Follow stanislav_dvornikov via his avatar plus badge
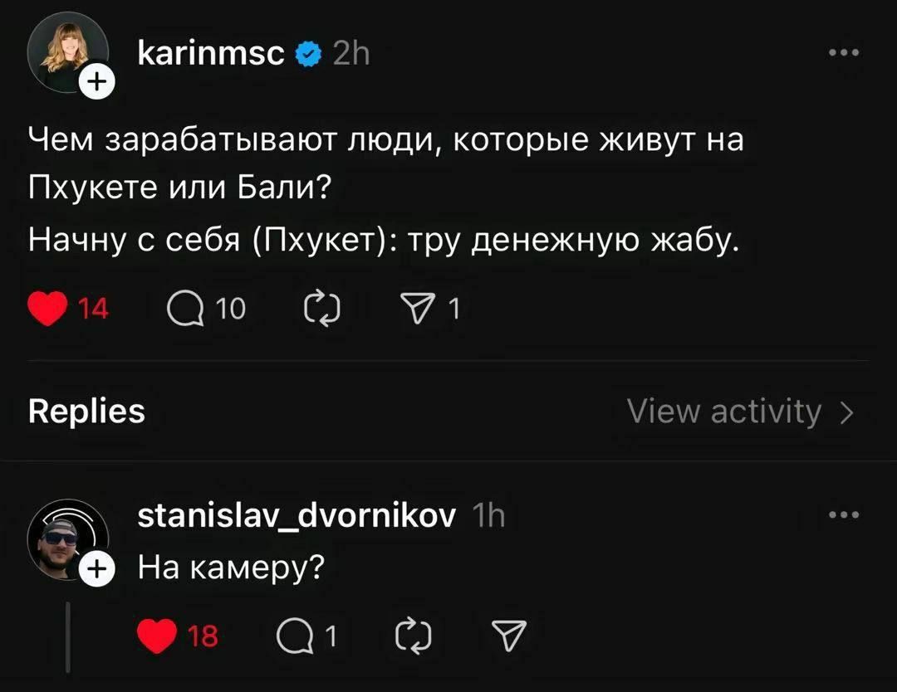Screen dimensions: 897x692 99,568
